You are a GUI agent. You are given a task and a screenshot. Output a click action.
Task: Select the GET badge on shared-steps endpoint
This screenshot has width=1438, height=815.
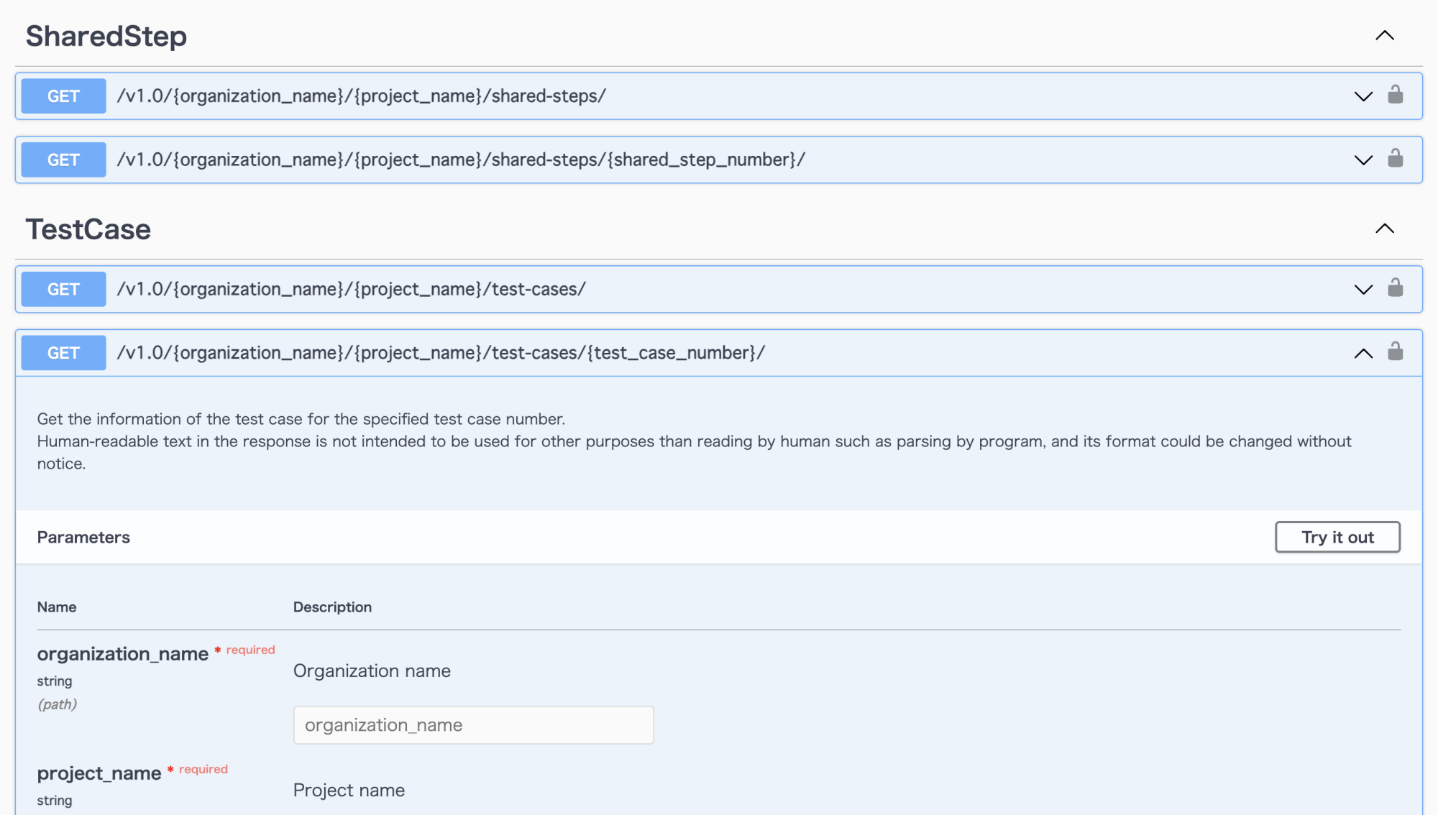pyautogui.click(x=63, y=96)
